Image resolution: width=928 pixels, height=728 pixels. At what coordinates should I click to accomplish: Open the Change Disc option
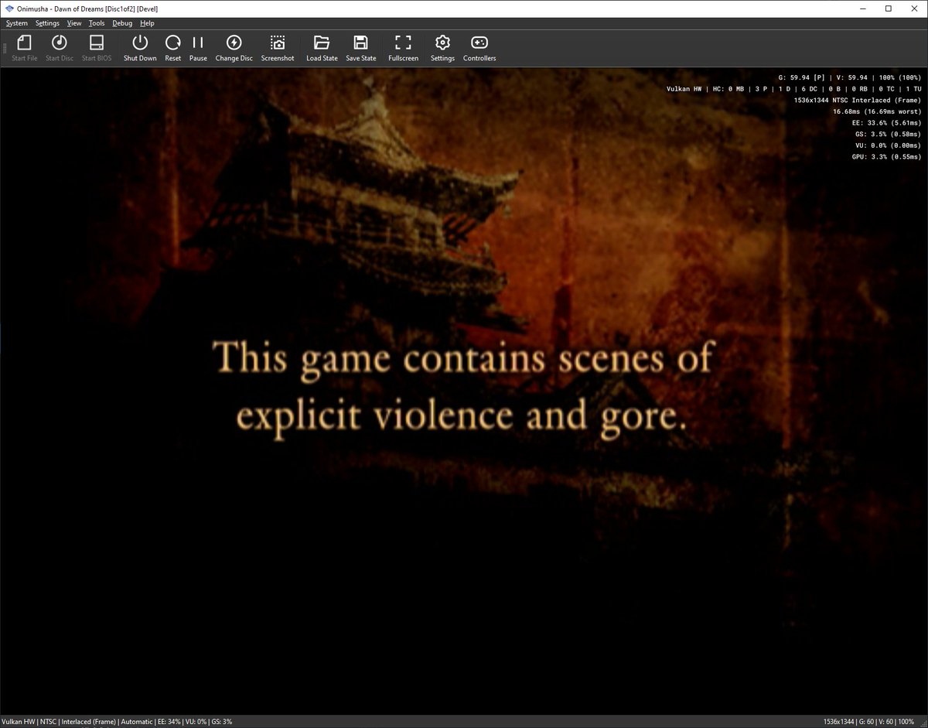pyautogui.click(x=234, y=48)
